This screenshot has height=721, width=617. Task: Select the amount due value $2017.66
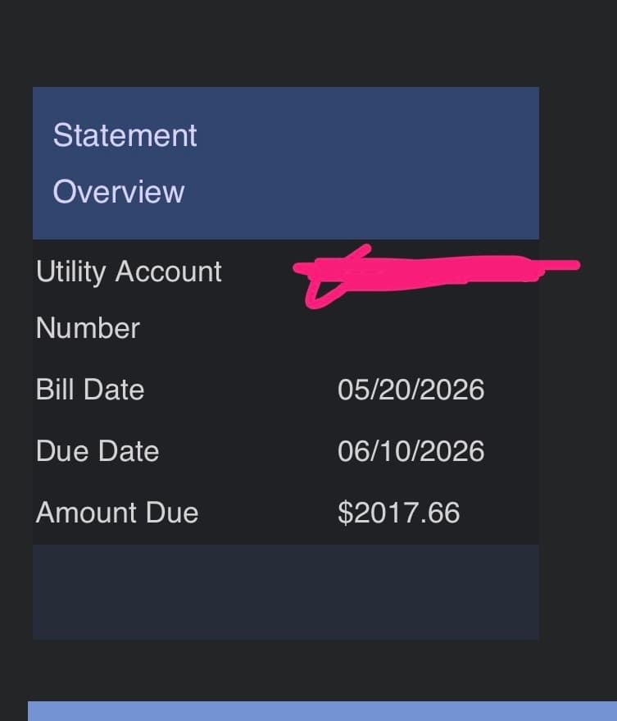coord(398,513)
